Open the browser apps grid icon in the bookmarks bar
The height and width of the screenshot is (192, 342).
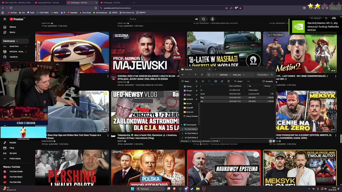3,13
